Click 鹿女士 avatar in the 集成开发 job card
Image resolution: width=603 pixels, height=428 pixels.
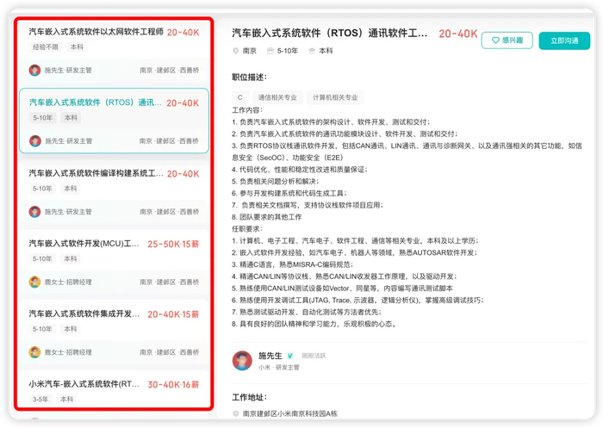[x=34, y=352]
